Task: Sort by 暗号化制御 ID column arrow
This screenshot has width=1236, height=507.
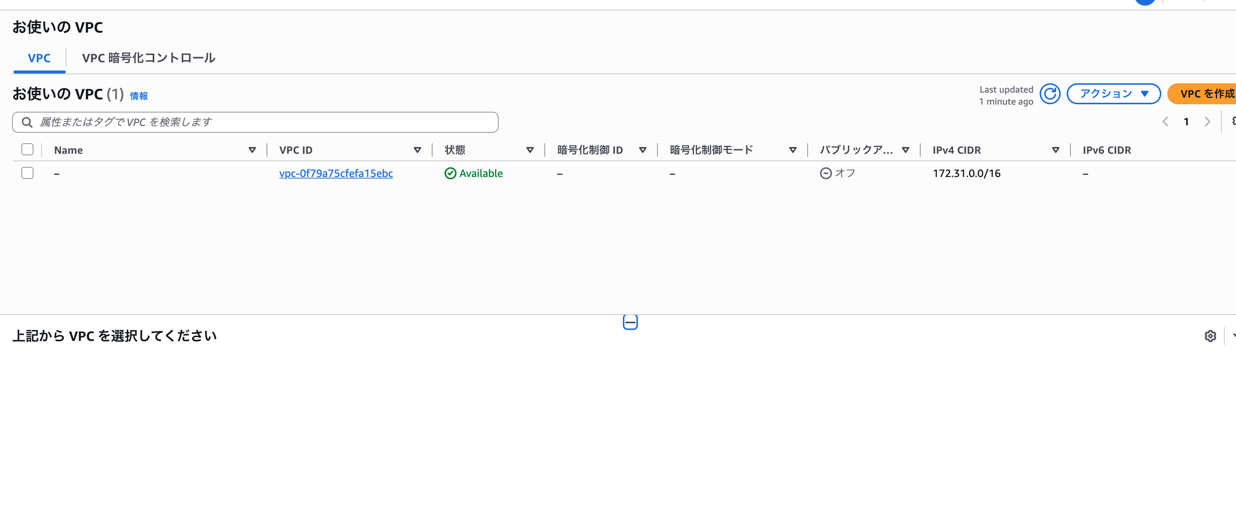Action: 642,150
